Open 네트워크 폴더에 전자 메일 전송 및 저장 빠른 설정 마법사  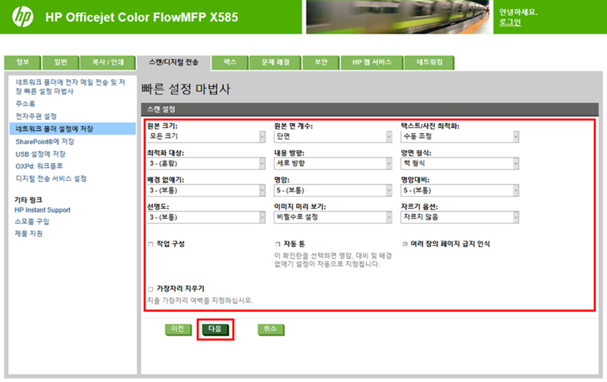click(70, 87)
